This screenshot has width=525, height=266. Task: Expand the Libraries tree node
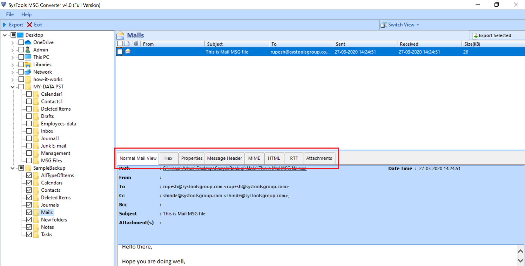[13, 64]
